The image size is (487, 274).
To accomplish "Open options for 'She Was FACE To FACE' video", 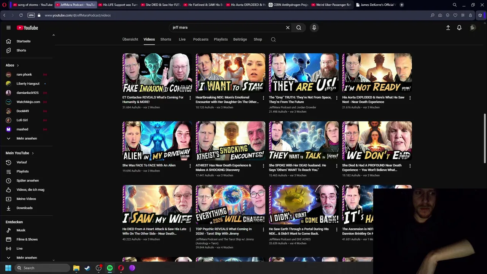I will [190, 166].
